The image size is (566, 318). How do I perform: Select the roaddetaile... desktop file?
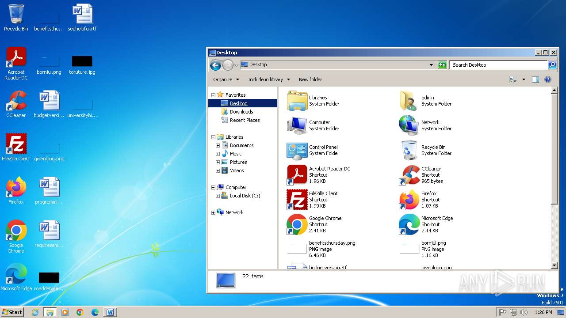point(49,281)
